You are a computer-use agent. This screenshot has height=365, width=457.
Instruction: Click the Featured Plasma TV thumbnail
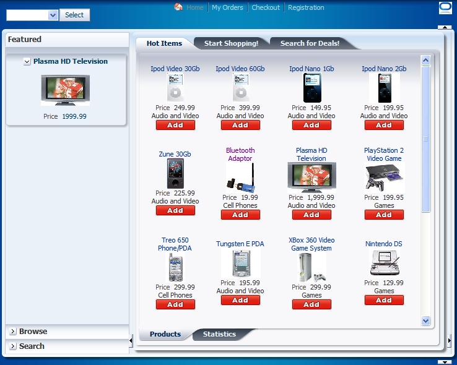(65, 90)
